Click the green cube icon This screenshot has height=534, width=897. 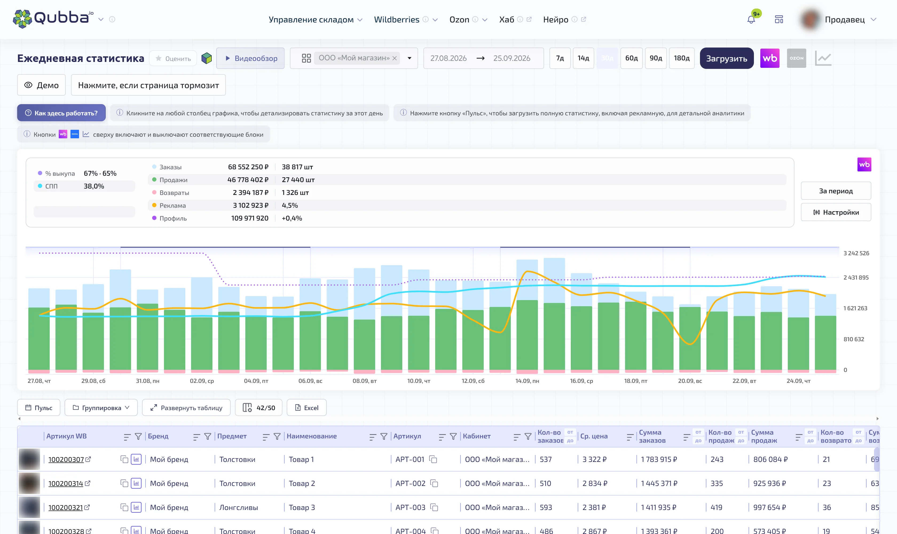(207, 58)
